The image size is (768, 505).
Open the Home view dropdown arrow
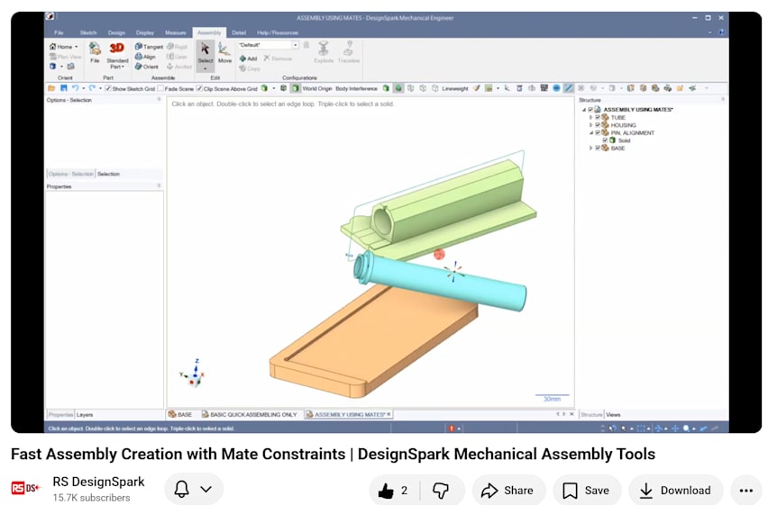click(77, 47)
